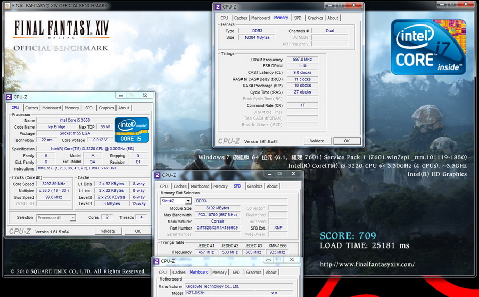Click the finalfantasyxiv.com URL text
The image size is (479, 297).
point(367,265)
